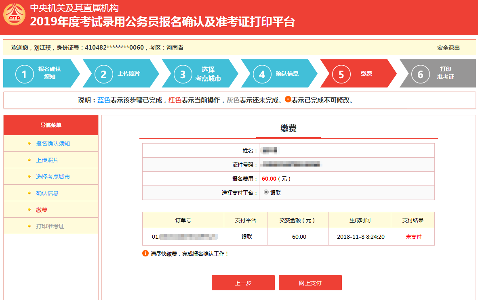Image resolution: width=478 pixels, height=300 pixels.
Task: Click step 5 circle 缴费
Action: (341, 74)
